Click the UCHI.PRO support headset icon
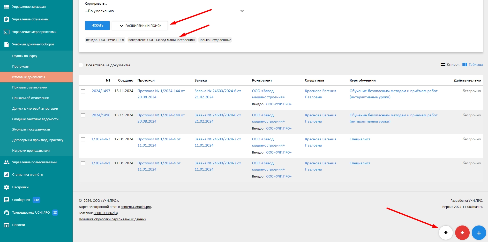The height and width of the screenshot is (242, 488). tap(6, 213)
